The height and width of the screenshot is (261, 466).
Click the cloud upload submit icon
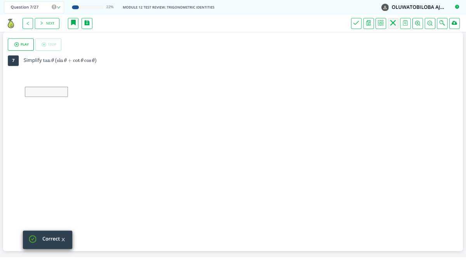coord(454,23)
